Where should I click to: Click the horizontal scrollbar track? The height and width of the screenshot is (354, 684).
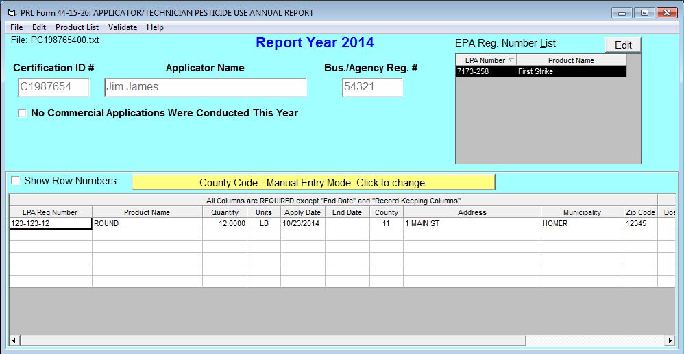pyautogui.click(x=343, y=340)
